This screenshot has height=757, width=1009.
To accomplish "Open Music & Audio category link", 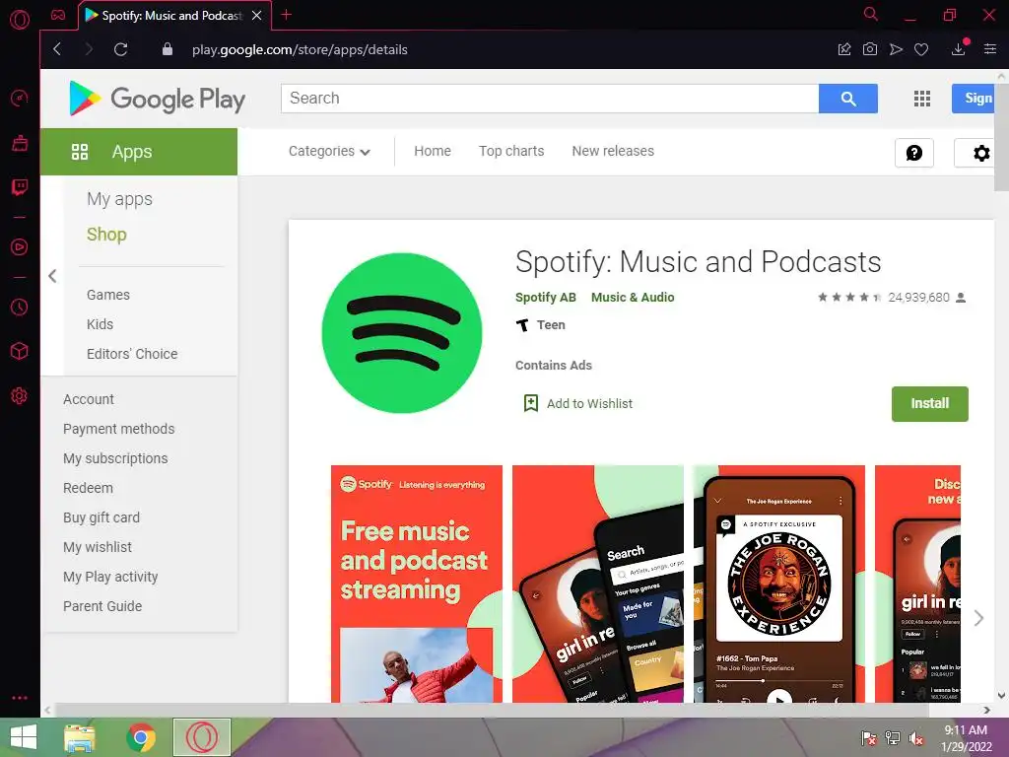I will coord(633,298).
